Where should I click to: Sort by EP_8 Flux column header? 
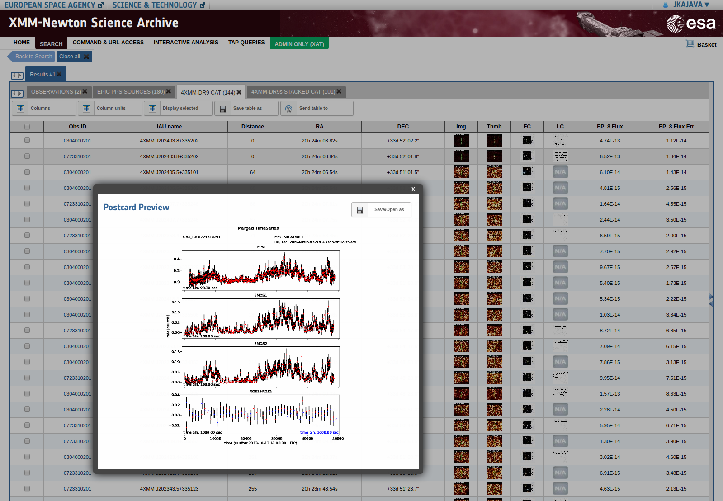[x=610, y=127]
